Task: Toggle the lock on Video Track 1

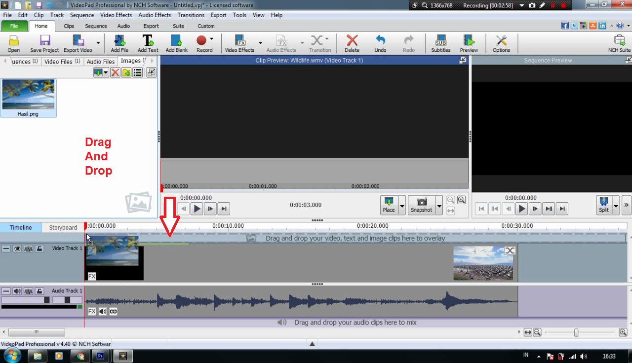Action: [39, 249]
